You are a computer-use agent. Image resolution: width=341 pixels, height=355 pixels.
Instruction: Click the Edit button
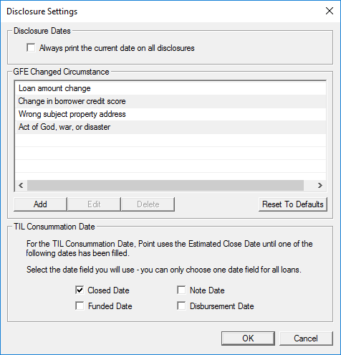point(94,204)
